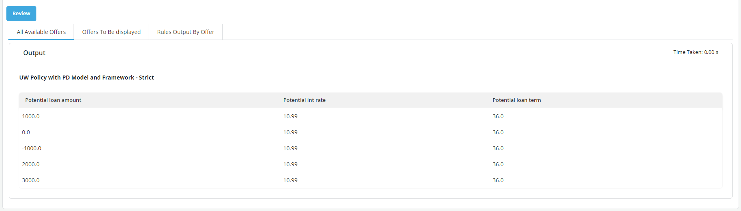Click the loan term in the -1000.0 row
Screen dimensions: 741x211
click(498, 148)
